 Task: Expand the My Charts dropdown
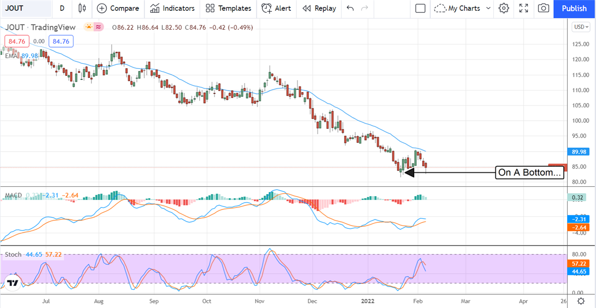click(462, 8)
